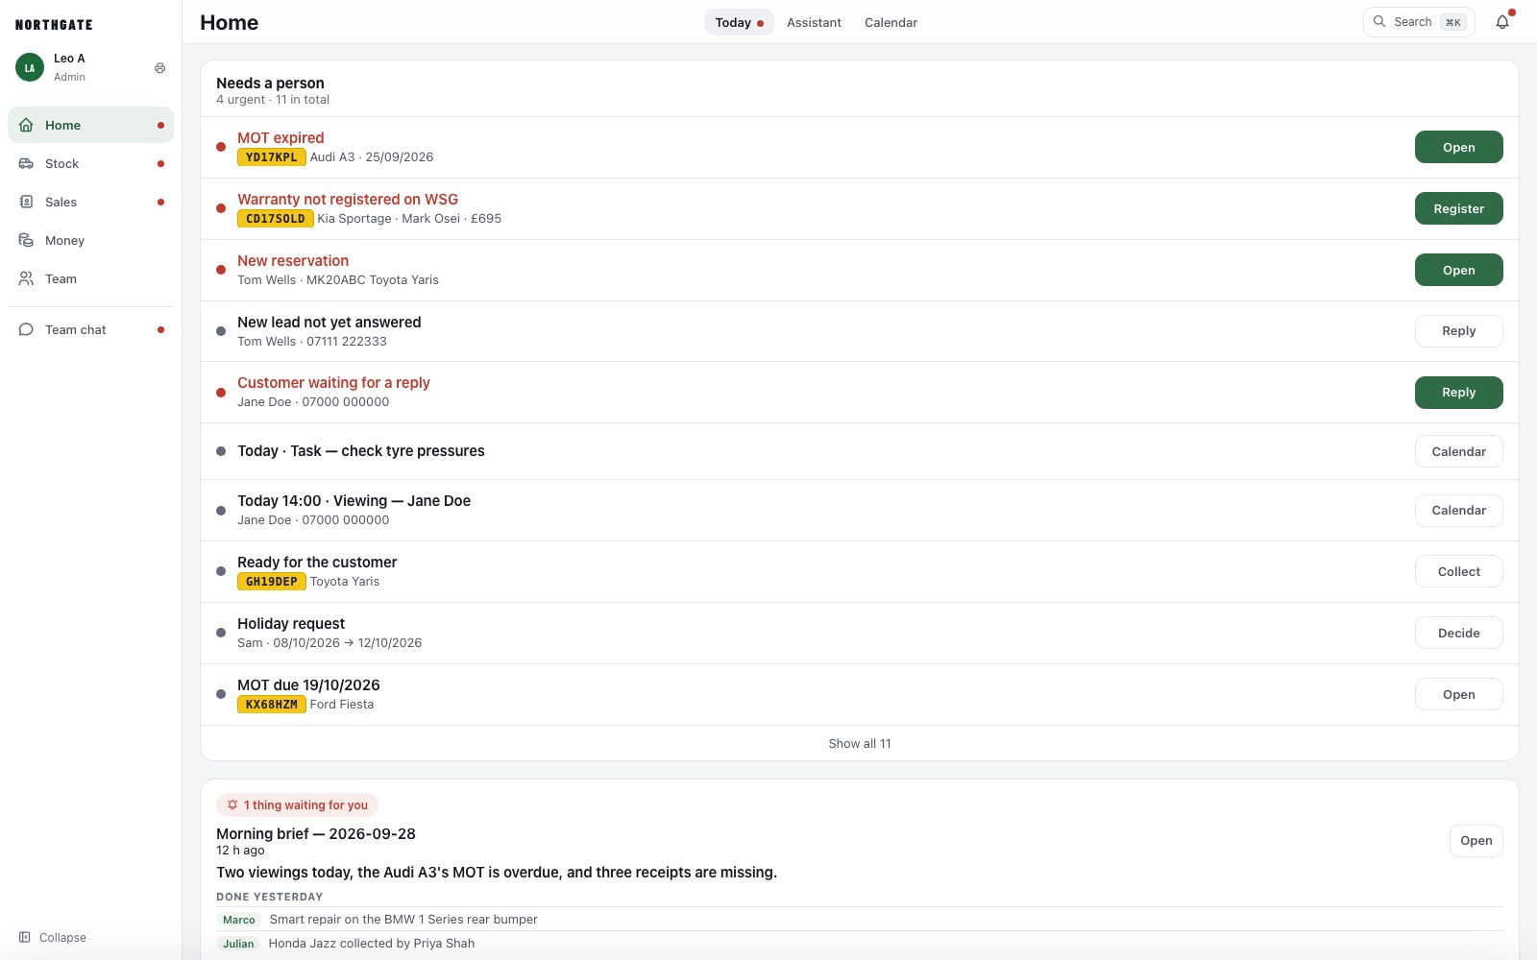Click the Stock car icon in sidebar
Viewport: 1537px width, 960px height.
[x=26, y=163]
